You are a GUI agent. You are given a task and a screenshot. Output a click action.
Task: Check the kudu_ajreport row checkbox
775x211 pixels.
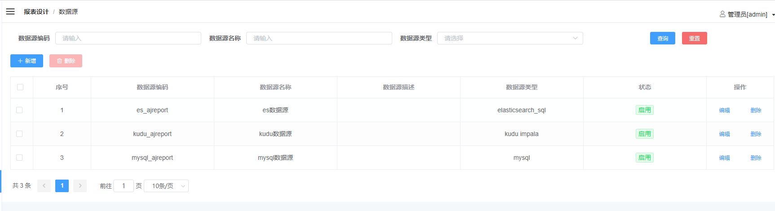(x=19, y=134)
